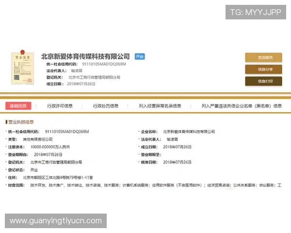This screenshot has width=291, height=233.
Task: Click the 法定代表人 name in the header
Action: tap(77, 70)
